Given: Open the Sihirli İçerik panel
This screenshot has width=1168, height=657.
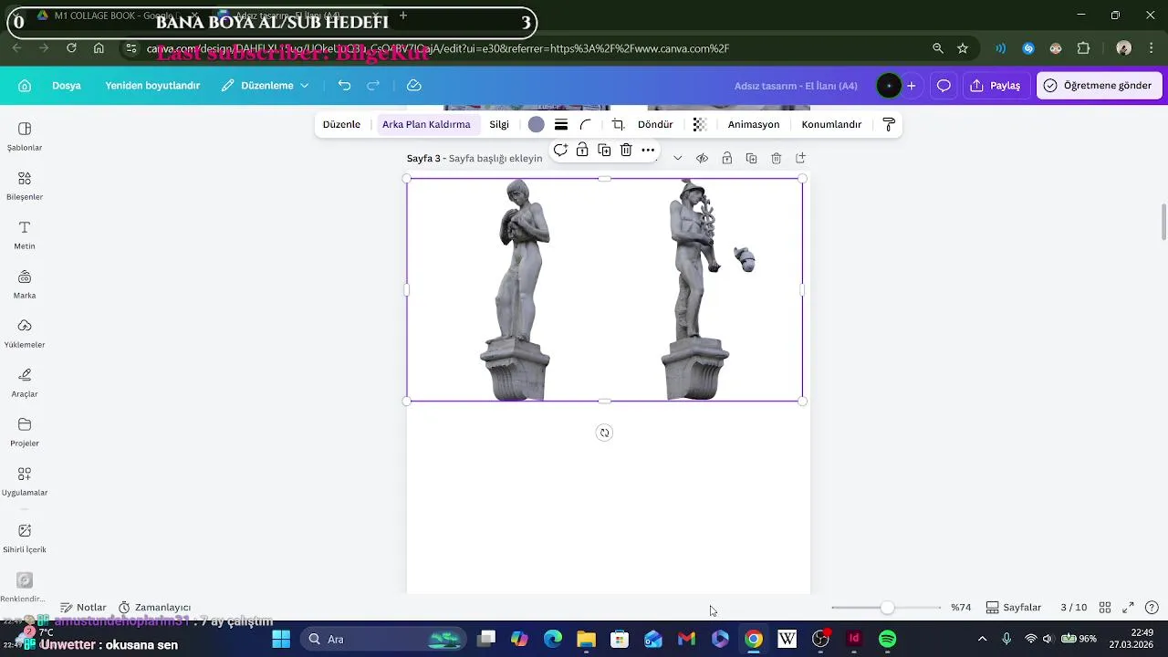Looking at the screenshot, I should [x=25, y=537].
